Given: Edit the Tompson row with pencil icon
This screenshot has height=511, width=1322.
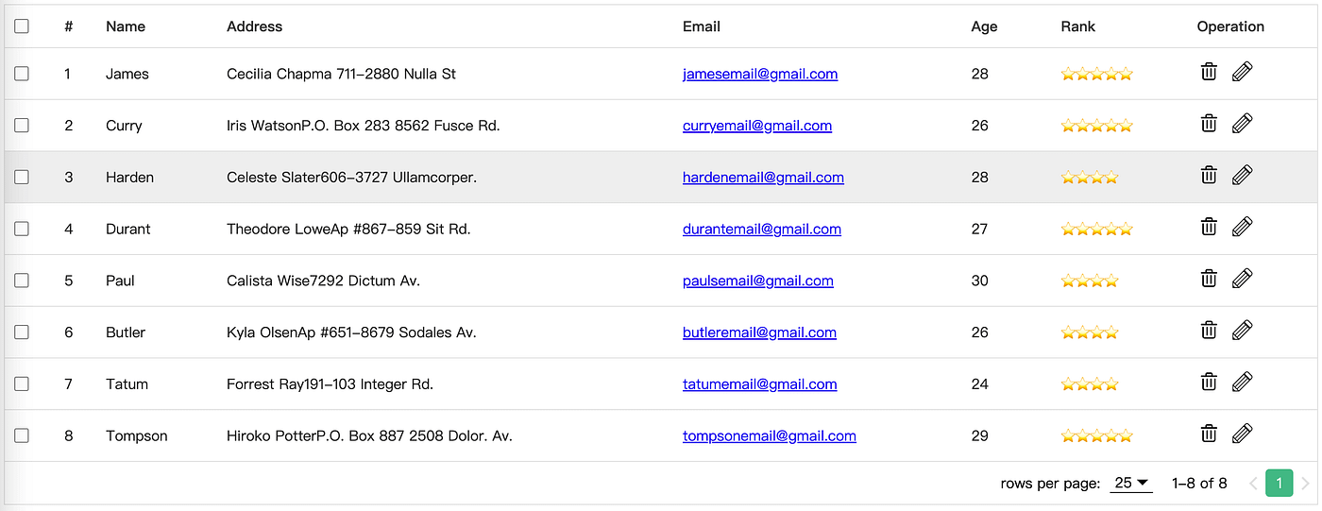Looking at the screenshot, I should click(1243, 434).
